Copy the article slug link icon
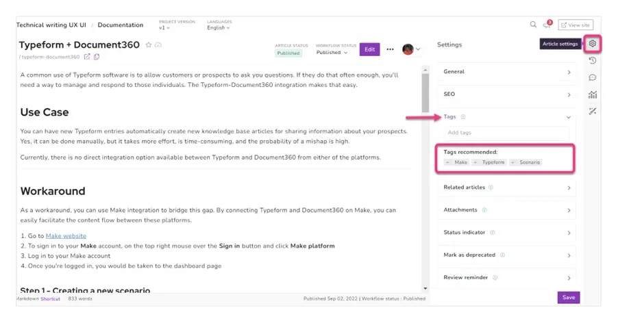This screenshot has height=323, width=618. coord(97,57)
